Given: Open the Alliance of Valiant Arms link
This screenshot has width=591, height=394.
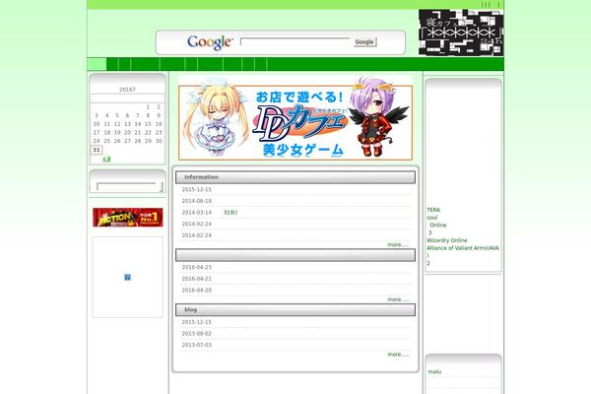Looking at the screenshot, I should (463, 248).
